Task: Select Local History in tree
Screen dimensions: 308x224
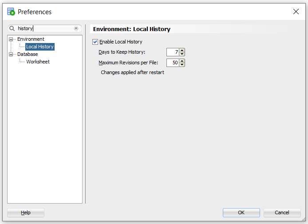Action: pos(40,47)
